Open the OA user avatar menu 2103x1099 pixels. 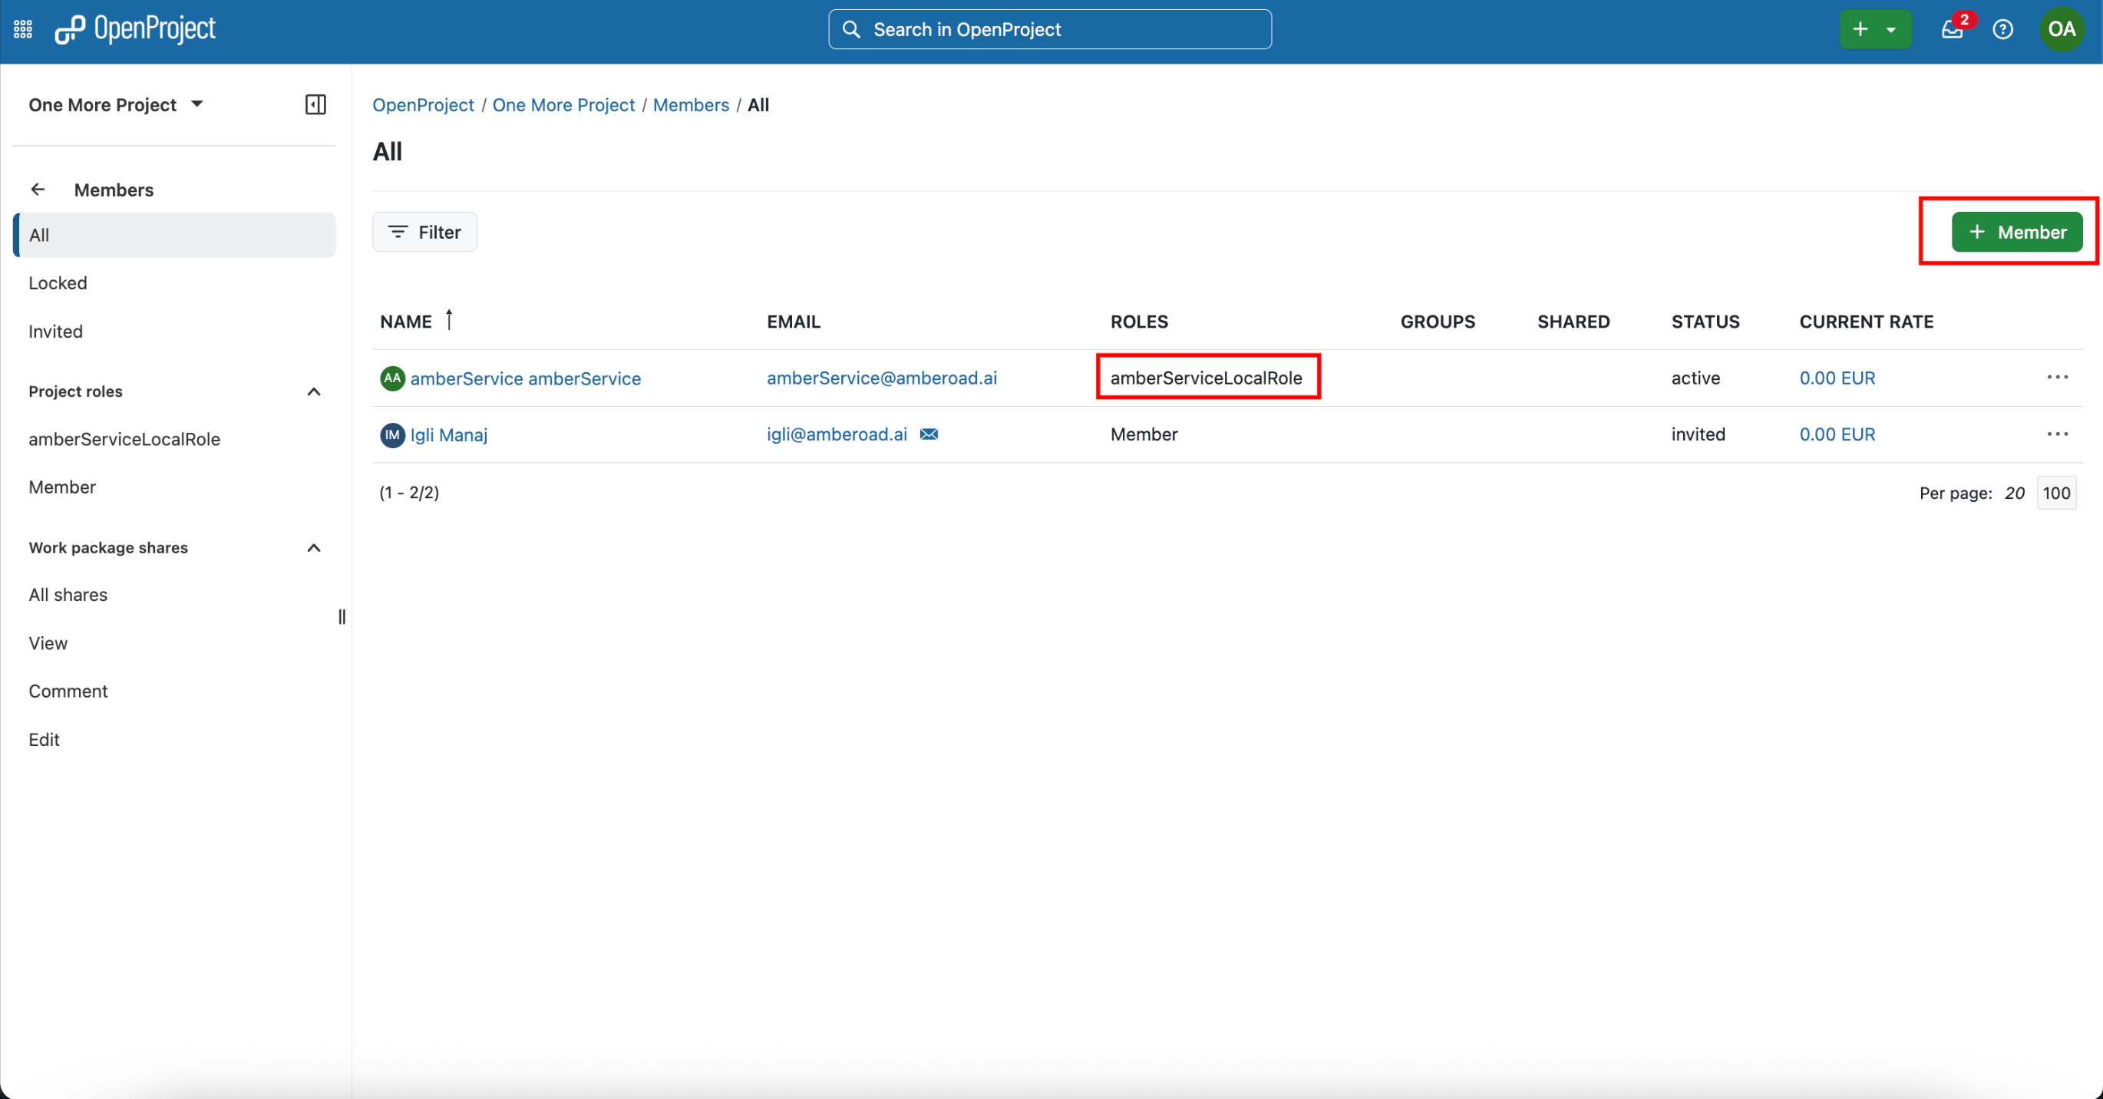tap(2062, 29)
